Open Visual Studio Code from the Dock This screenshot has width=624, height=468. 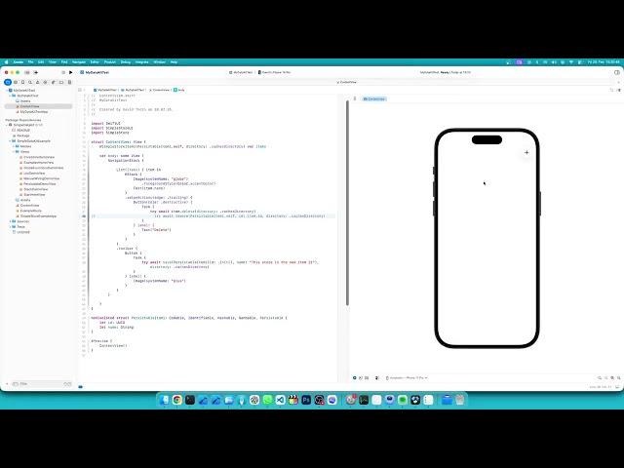point(280,400)
